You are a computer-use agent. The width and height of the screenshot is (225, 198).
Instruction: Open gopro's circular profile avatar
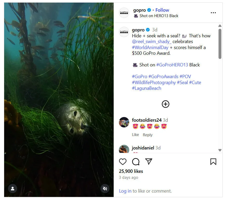point(124,12)
